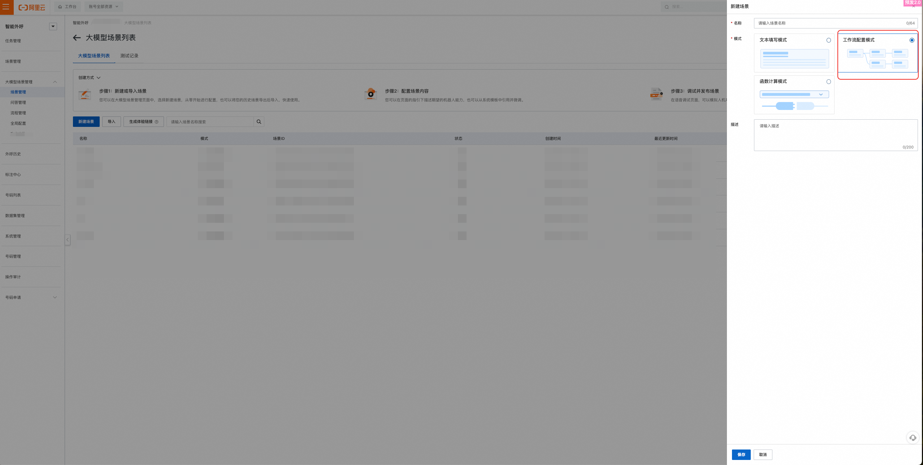
Task: Collapse the sidebar with the arrow handle
Action: point(68,240)
